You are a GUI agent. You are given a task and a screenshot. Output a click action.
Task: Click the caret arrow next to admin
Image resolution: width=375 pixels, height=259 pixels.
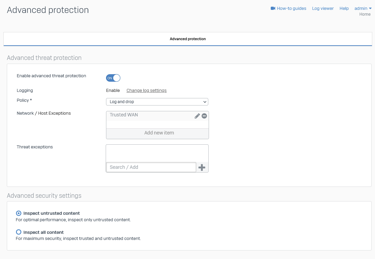pos(370,9)
